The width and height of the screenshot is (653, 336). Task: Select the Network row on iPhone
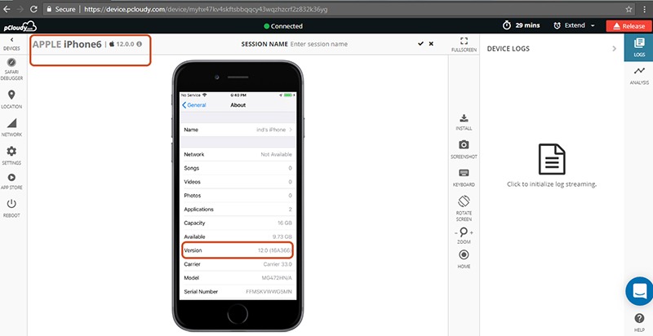click(238, 154)
